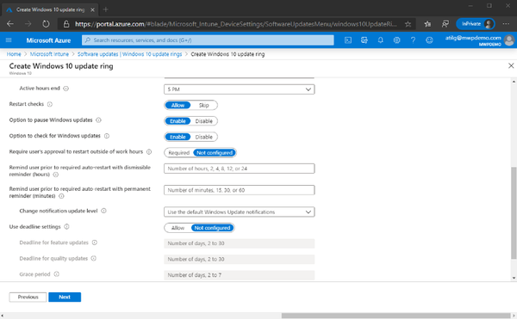Image resolution: width=517 pixels, height=319 pixels.
Task: Show info for Deadline for feature updates
Action: (x=95, y=242)
